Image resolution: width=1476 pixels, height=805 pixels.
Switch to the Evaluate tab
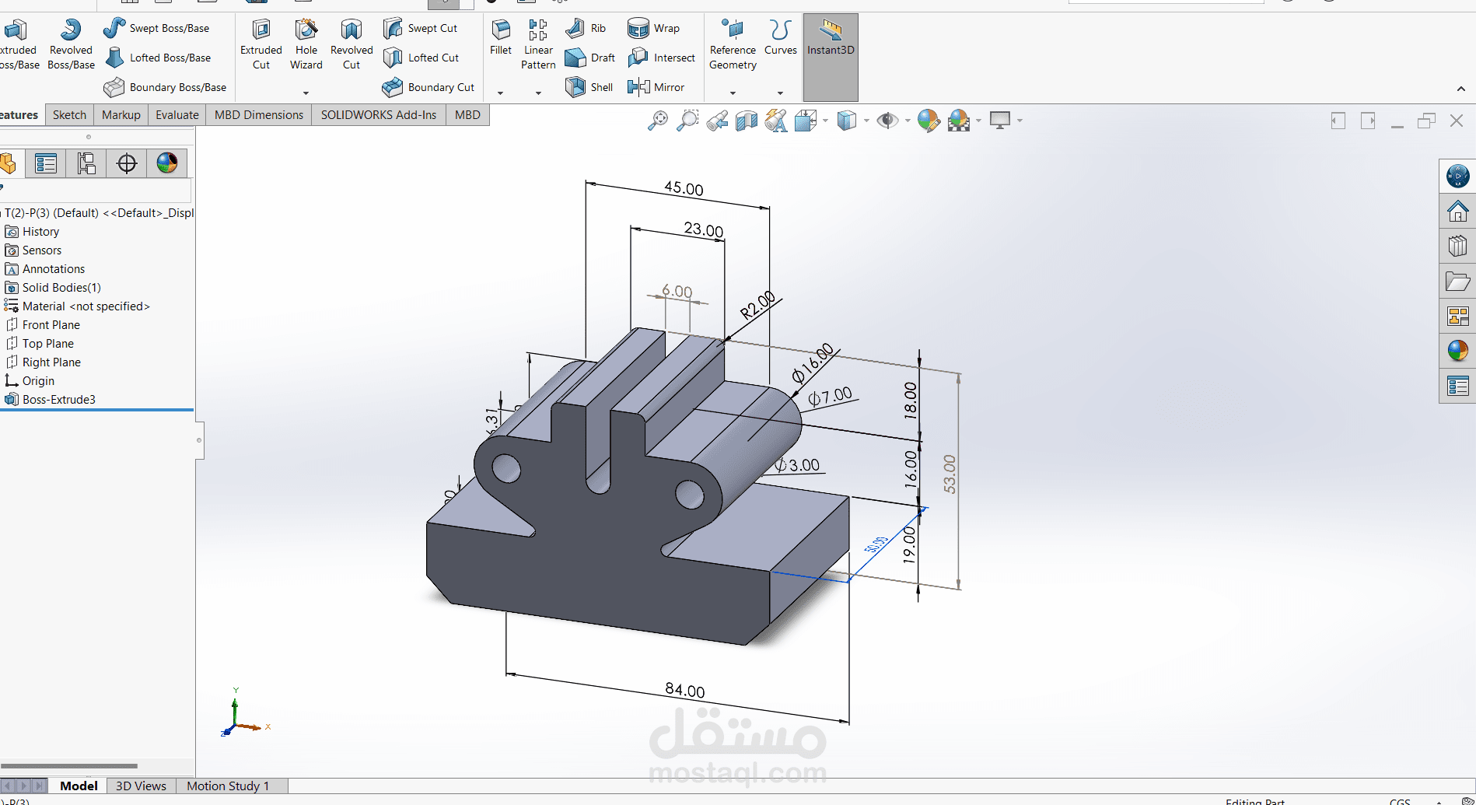pyautogui.click(x=177, y=114)
